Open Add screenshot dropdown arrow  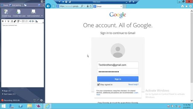click(42, 16)
